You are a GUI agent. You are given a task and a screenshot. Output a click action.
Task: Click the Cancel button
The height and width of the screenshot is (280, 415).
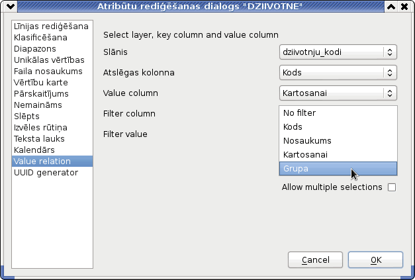click(315, 260)
